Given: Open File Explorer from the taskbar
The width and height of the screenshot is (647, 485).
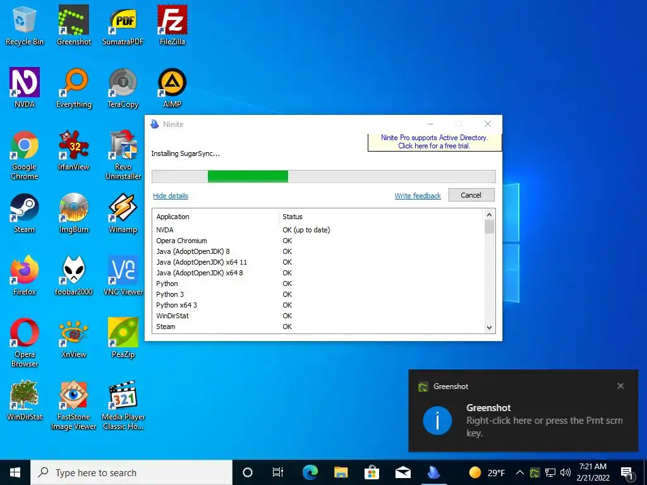Looking at the screenshot, I should click(x=341, y=472).
